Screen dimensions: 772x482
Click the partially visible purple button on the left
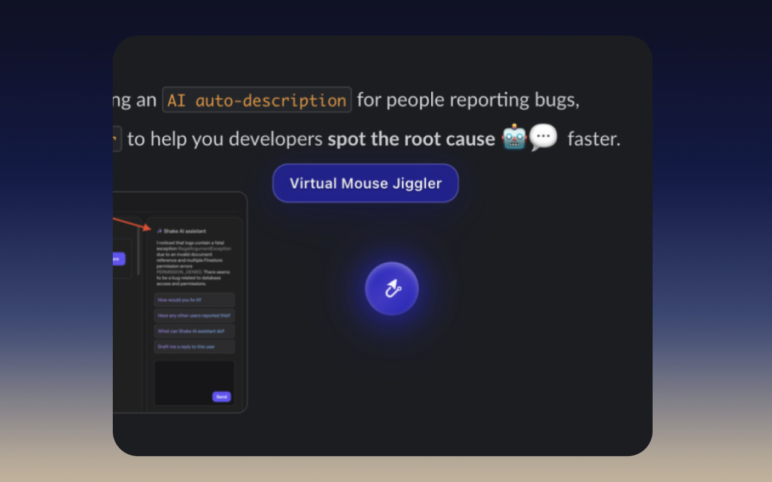click(118, 258)
